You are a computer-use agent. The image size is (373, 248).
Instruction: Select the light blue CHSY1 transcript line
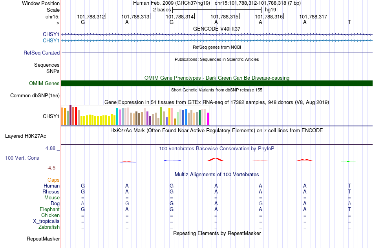tap(217, 41)
